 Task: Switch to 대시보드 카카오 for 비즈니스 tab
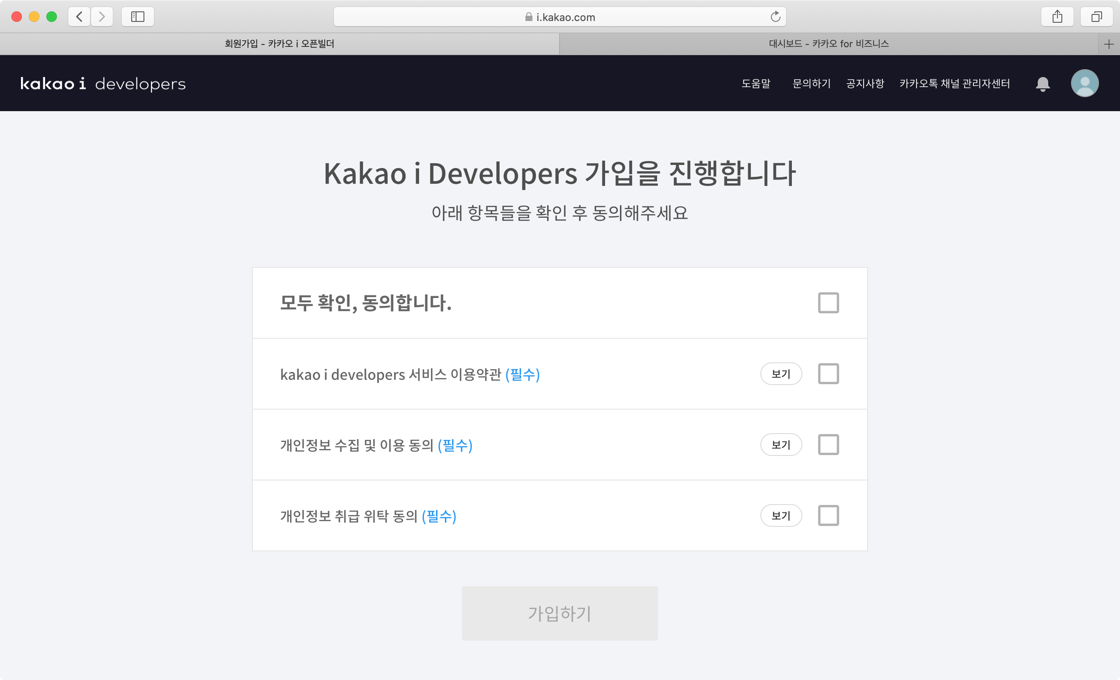click(x=828, y=44)
